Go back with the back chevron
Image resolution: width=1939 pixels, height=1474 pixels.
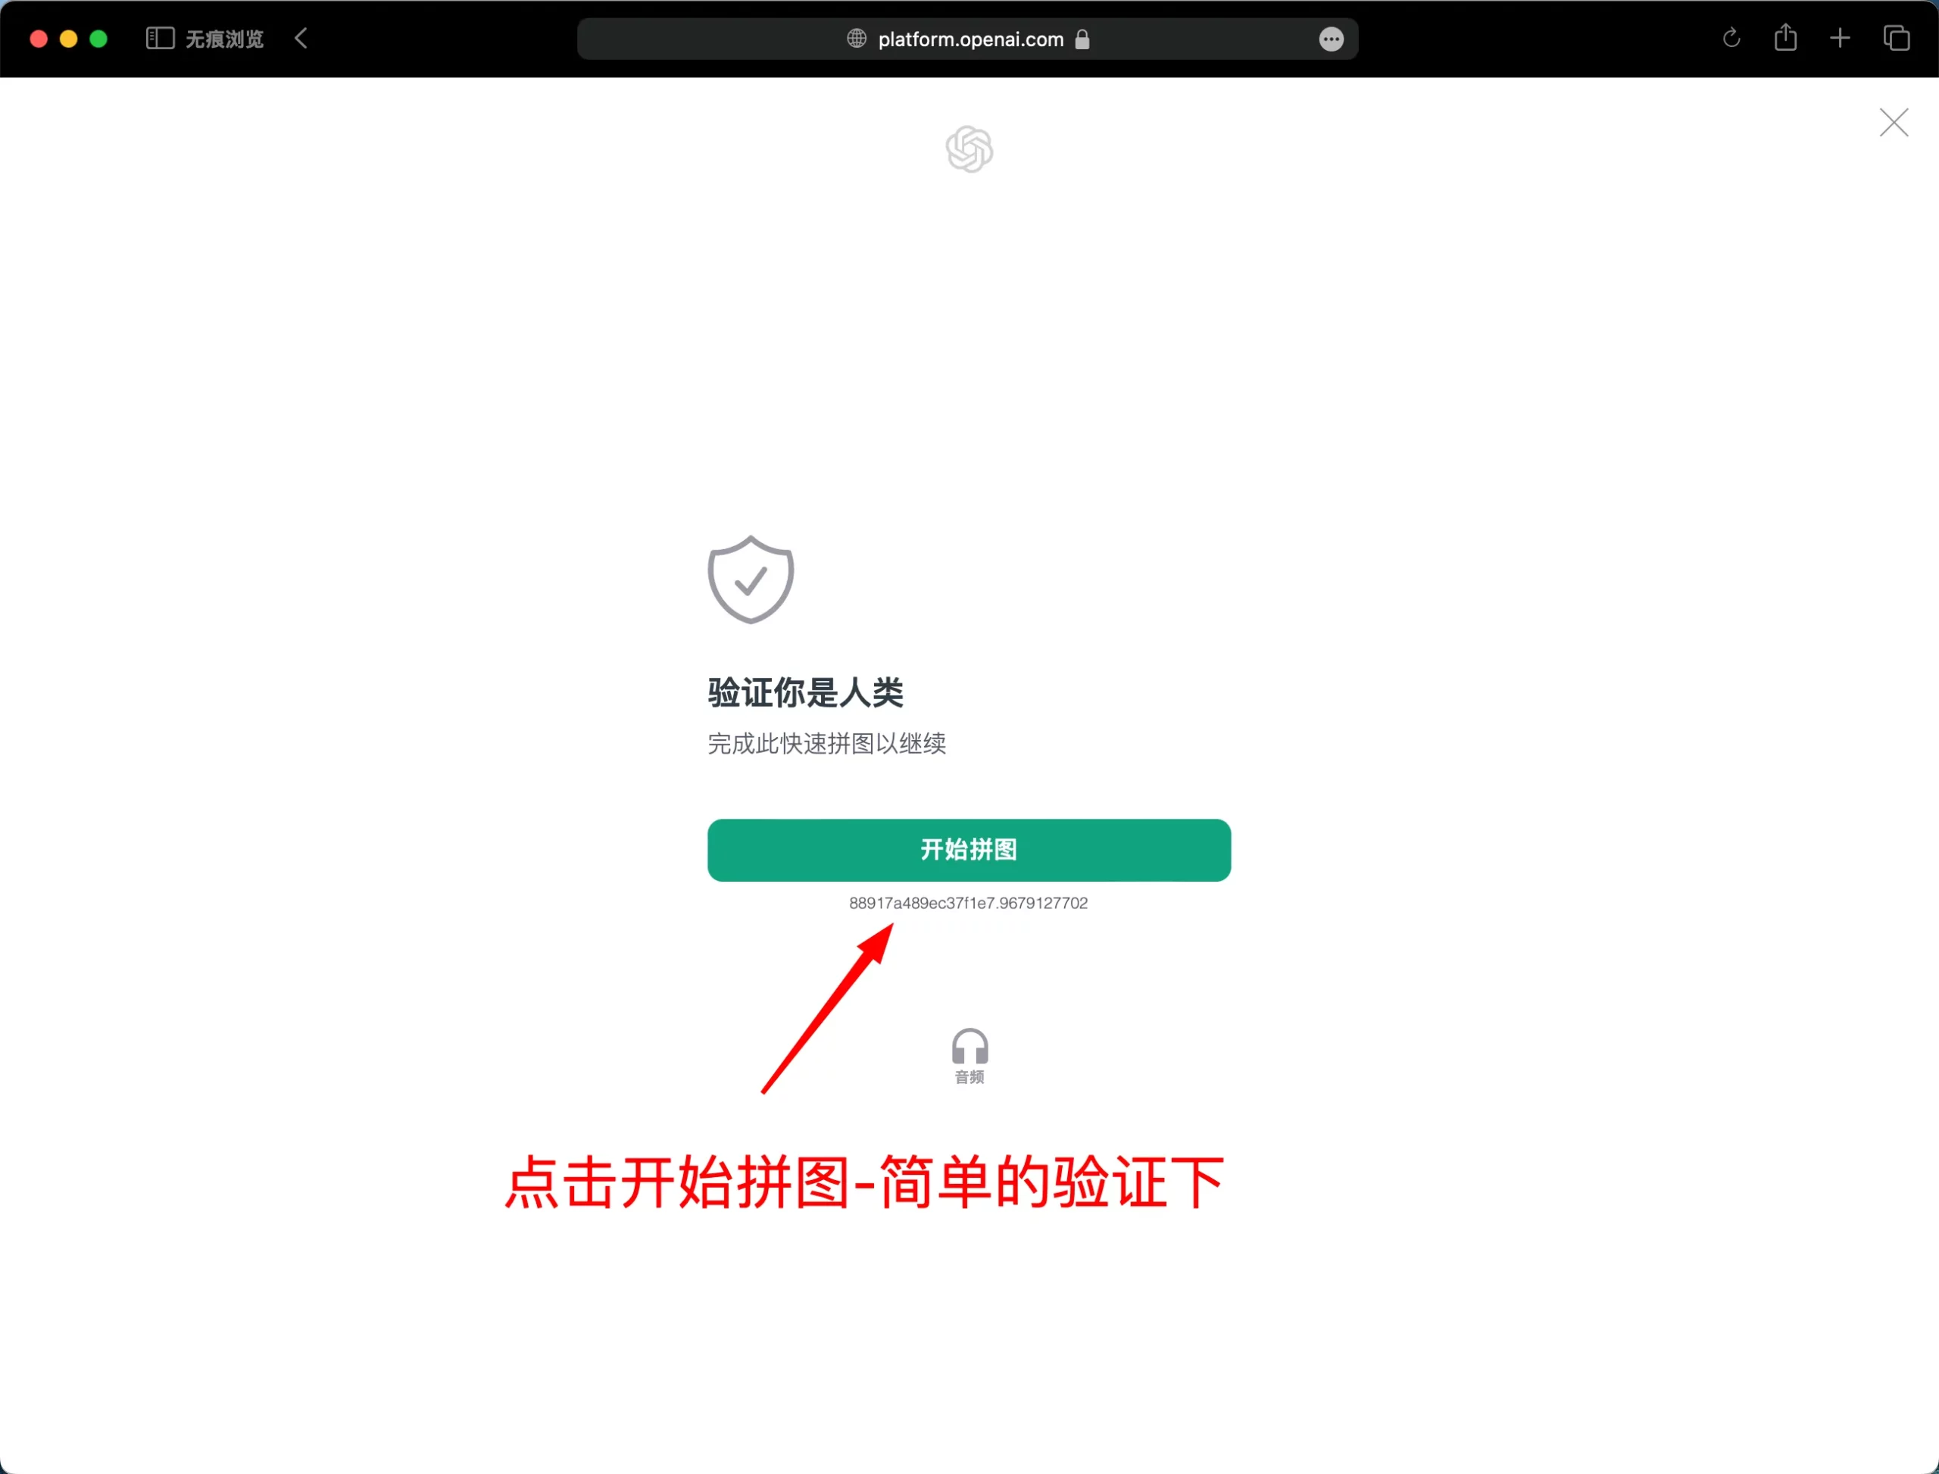click(x=301, y=39)
